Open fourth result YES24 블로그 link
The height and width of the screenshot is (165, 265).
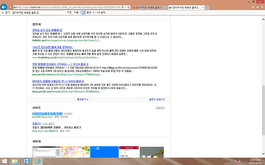58,81
